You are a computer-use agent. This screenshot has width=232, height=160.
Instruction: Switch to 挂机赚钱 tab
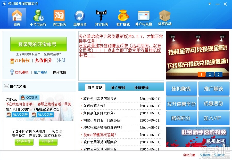tap(141, 88)
